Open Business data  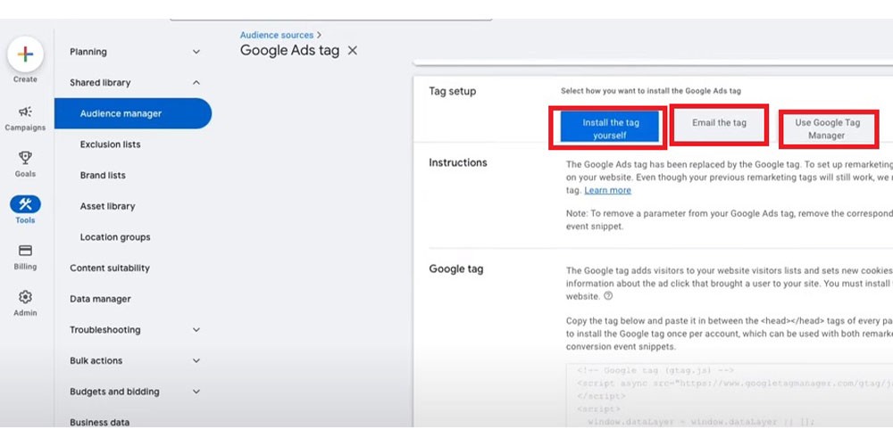pos(100,422)
